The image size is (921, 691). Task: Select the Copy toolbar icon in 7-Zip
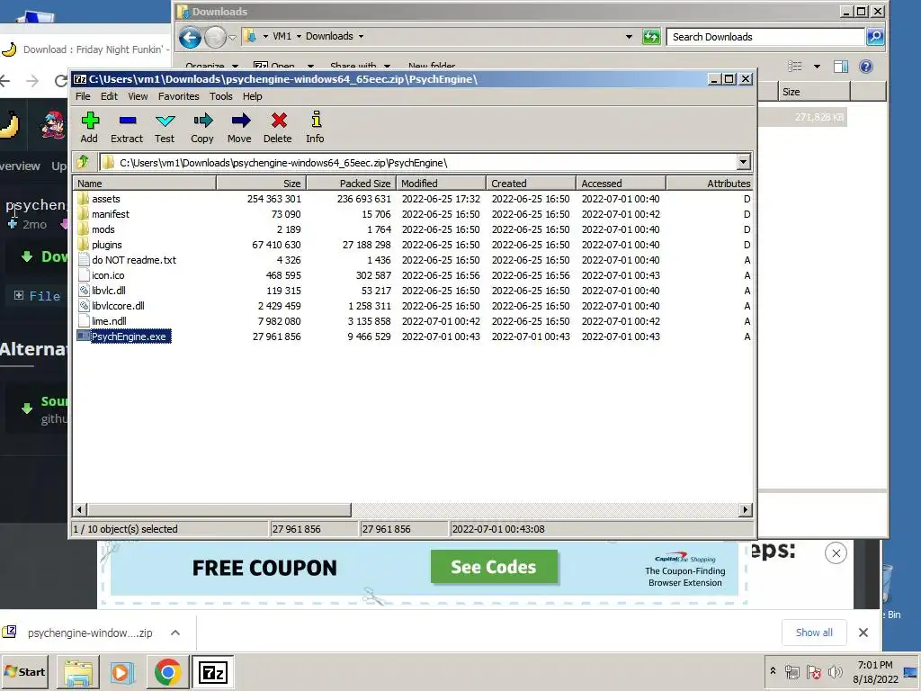(x=202, y=128)
